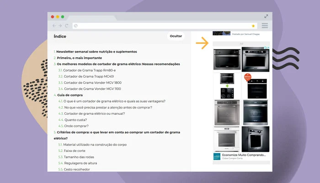Image resolution: width=320 pixels, height=183 pixels.
Task: Open "Material utilizado na construção do corpo"
Action: [x=95, y=145]
